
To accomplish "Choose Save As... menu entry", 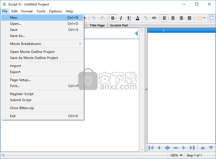I will 42,36.
